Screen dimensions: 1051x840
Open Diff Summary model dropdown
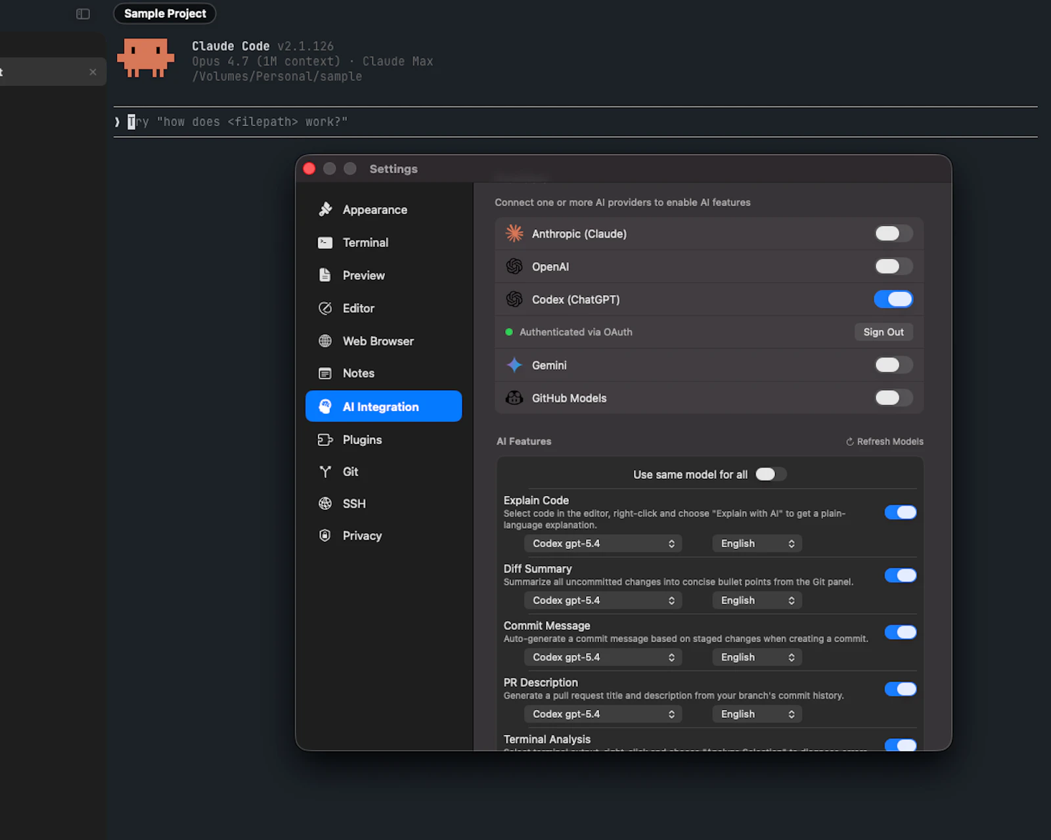click(603, 600)
